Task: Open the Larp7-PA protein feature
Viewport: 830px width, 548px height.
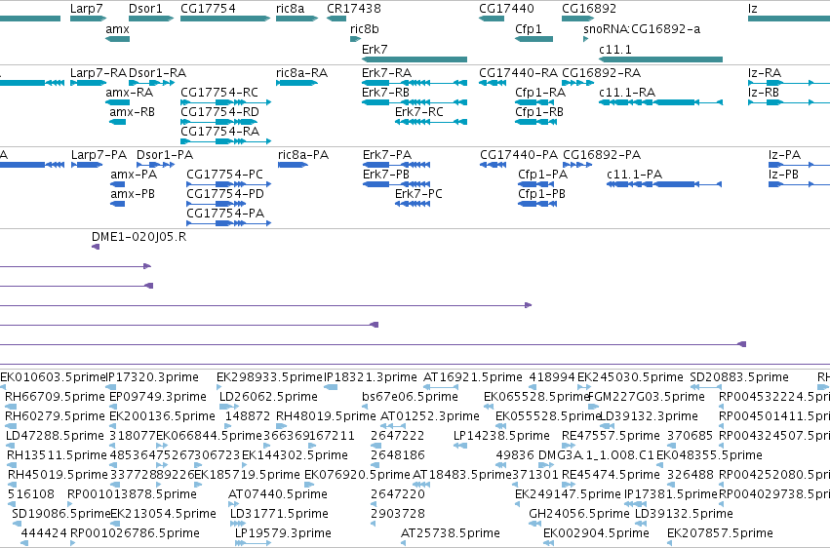Action: 87,165
